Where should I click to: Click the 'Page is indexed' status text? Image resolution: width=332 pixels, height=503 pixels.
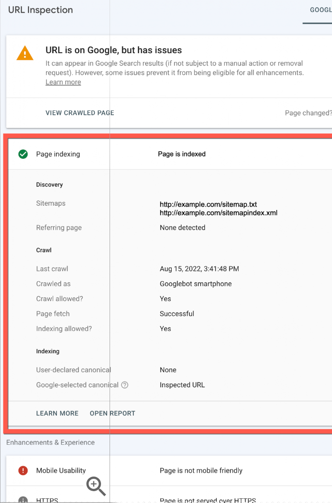click(x=182, y=154)
